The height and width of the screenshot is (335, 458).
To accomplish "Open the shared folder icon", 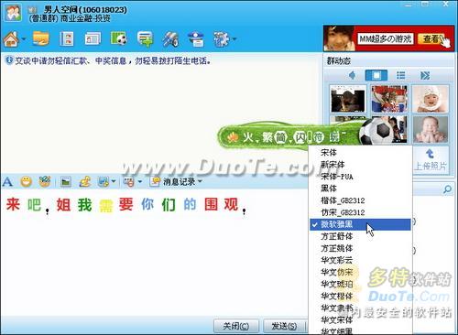I will click(41, 39).
